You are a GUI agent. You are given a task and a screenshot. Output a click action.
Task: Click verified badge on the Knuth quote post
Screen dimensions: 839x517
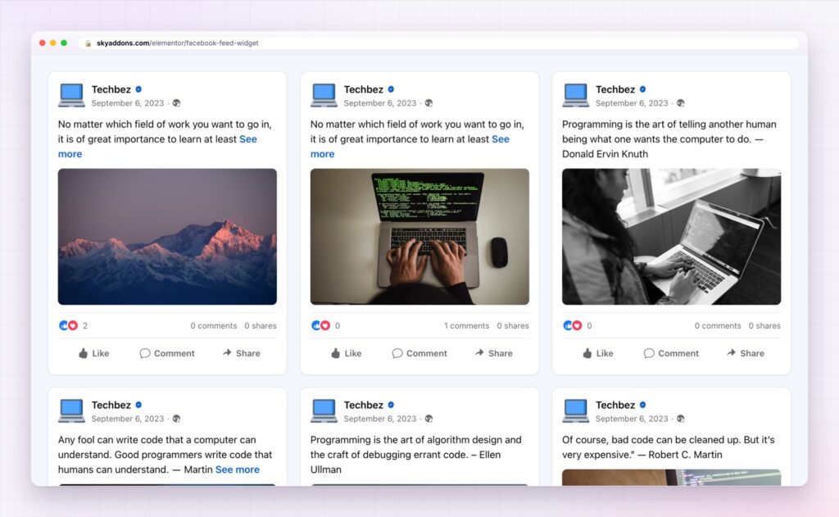[642, 89]
